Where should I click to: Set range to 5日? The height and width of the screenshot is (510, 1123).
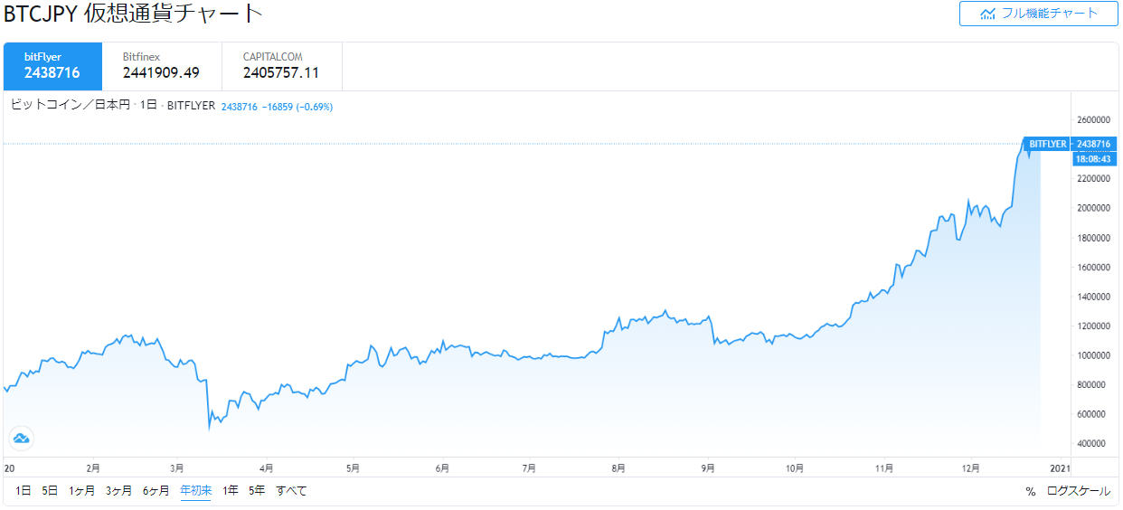pos(50,491)
